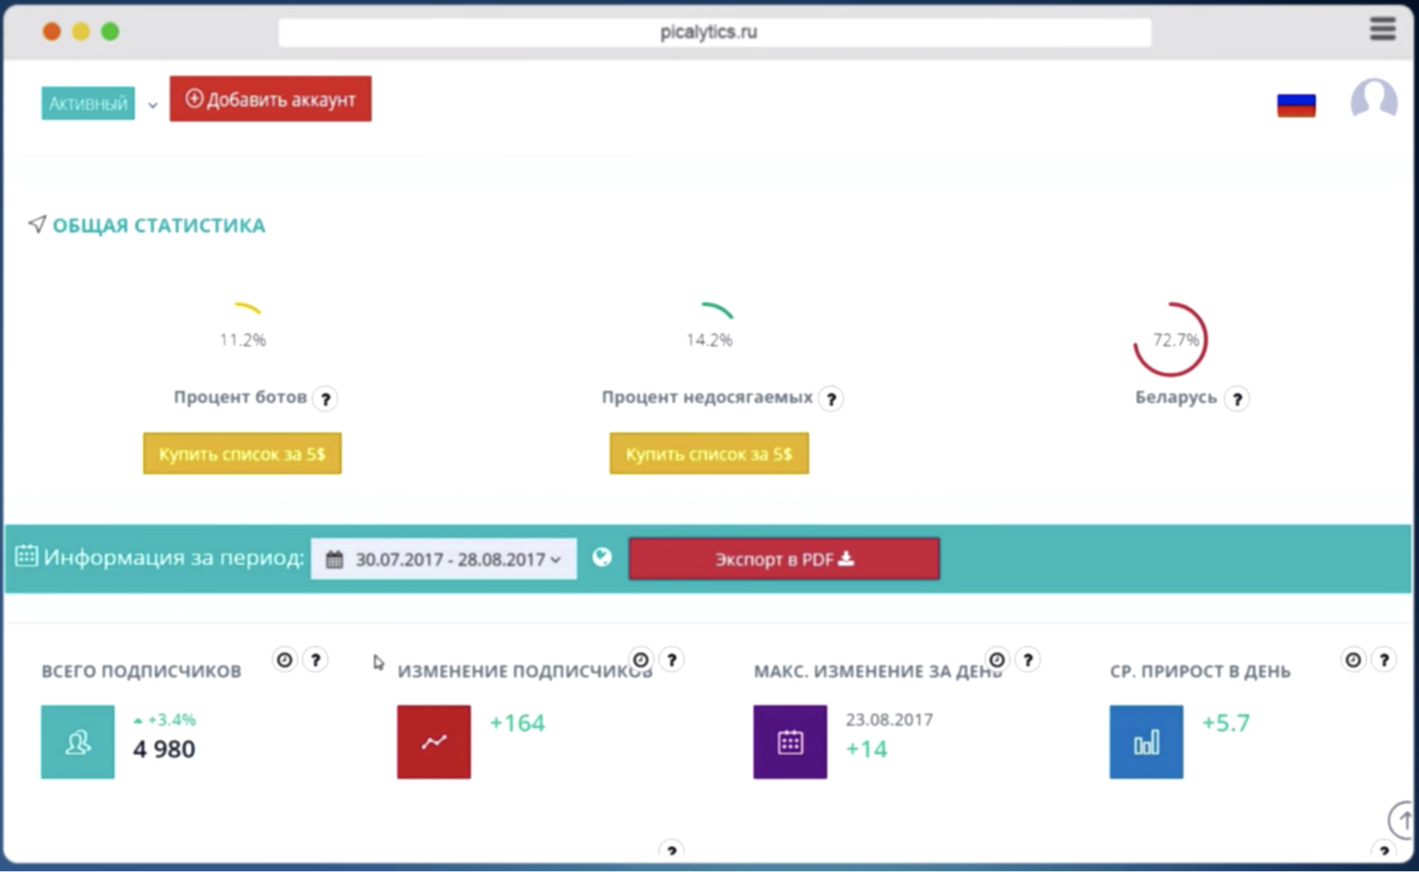Image resolution: width=1419 pixels, height=872 pixels.
Task: Export report with Экспорт в PDF
Action: pyautogui.click(x=784, y=559)
